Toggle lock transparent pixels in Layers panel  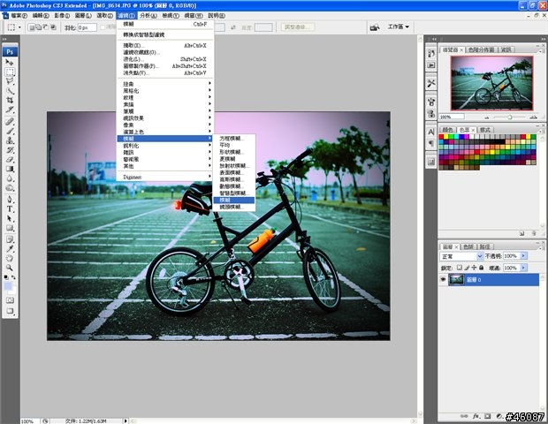click(460, 268)
